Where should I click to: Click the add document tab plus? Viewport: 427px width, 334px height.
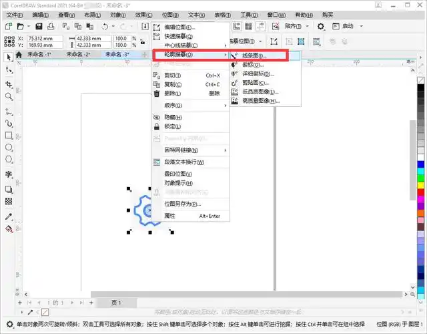144,55
